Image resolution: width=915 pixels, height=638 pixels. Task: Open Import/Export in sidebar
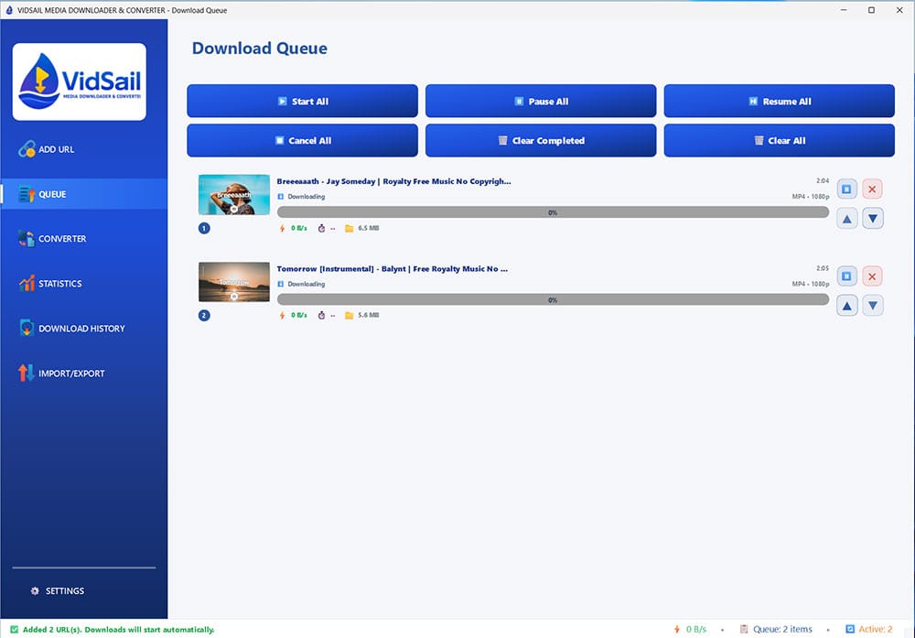tap(83, 373)
